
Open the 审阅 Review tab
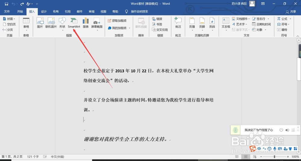[x=92, y=11]
